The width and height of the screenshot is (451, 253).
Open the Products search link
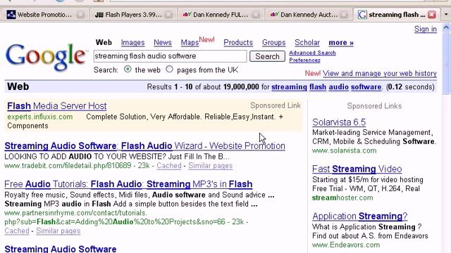coord(238,42)
